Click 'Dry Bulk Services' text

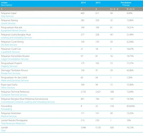coord(9,45)
